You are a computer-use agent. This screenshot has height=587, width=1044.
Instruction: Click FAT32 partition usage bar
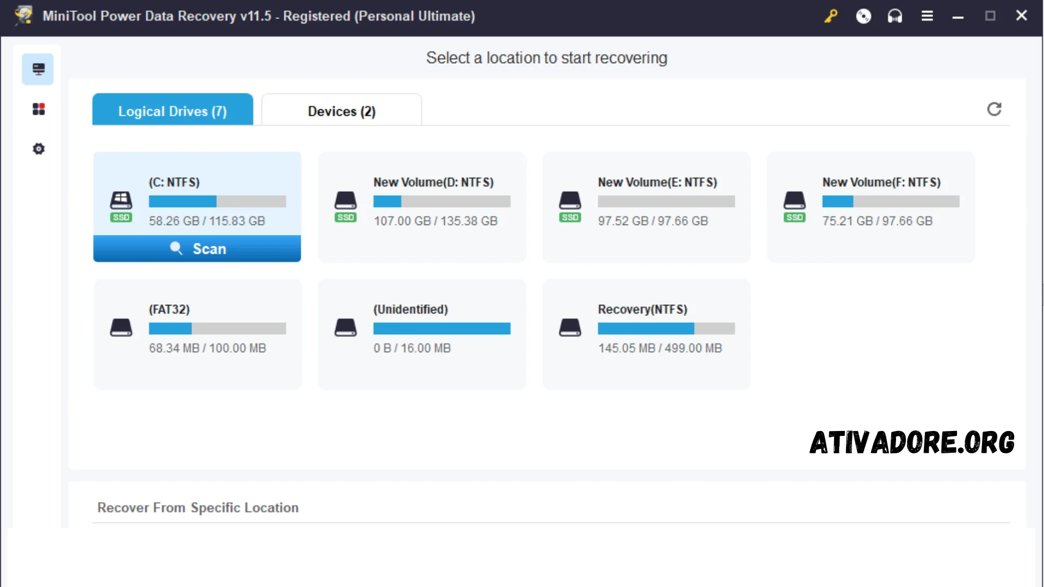pos(217,329)
